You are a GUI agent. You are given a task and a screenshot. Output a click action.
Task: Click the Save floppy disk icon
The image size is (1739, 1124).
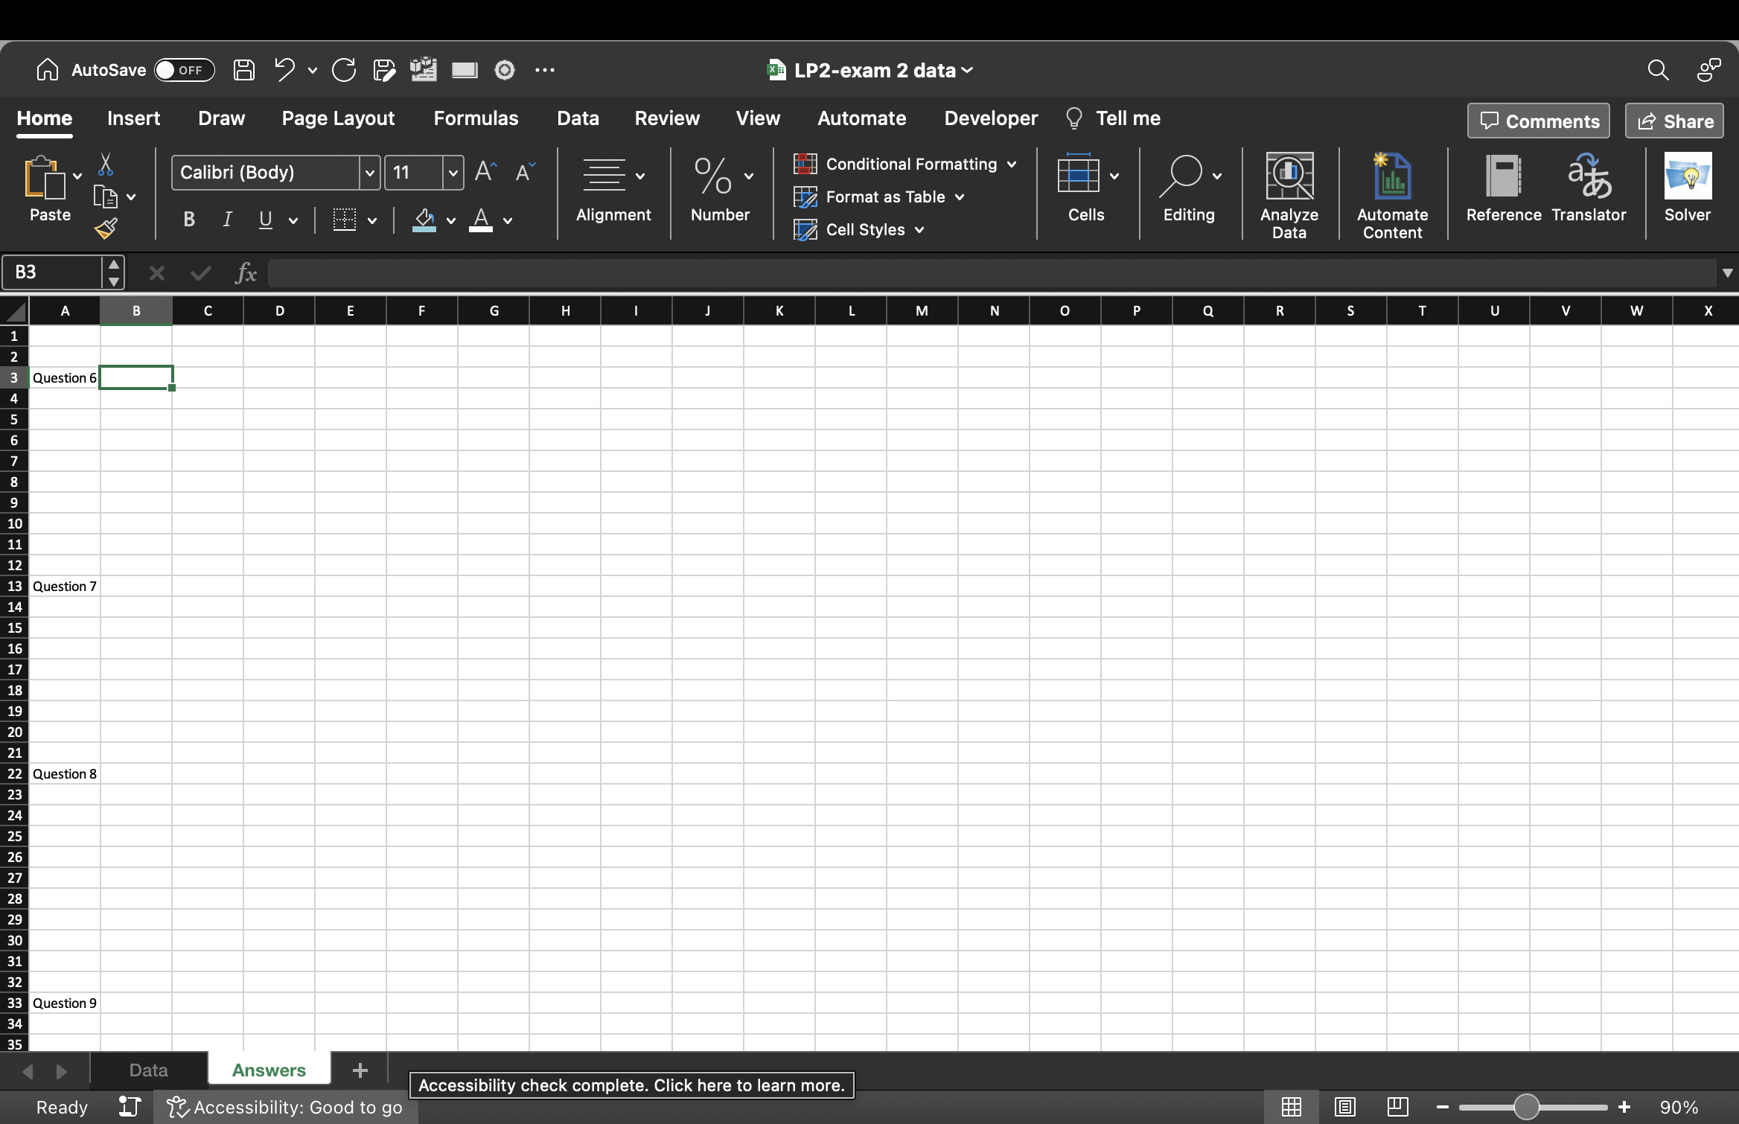(x=244, y=70)
